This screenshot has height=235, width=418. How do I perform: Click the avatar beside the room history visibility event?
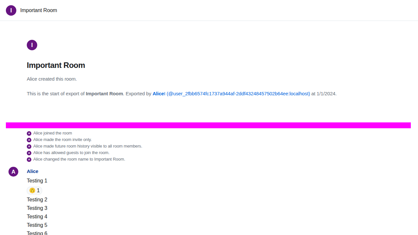click(29, 147)
